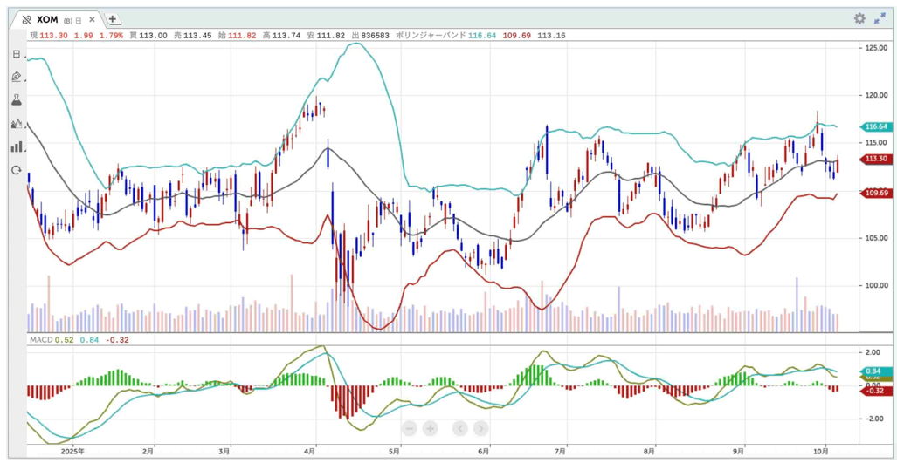Click the 116.64 upper band price tag

click(x=875, y=126)
